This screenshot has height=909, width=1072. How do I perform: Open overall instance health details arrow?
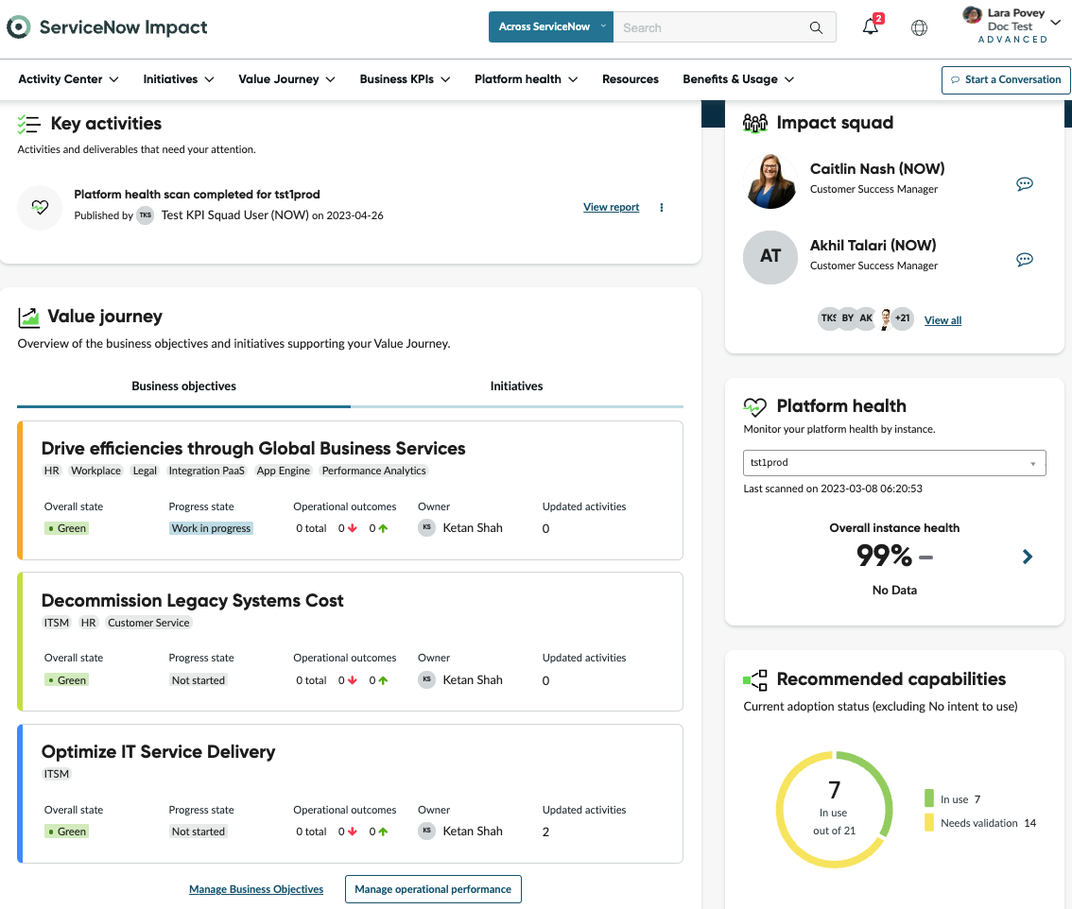(x=1027, y=557)
